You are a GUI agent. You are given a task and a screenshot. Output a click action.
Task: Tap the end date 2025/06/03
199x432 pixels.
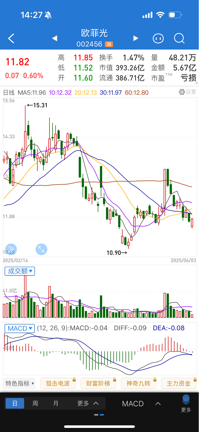click(183, 260)
